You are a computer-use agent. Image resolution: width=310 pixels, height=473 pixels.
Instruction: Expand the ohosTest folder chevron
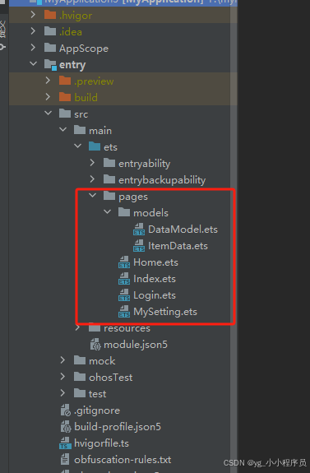(x=62, y=377)
